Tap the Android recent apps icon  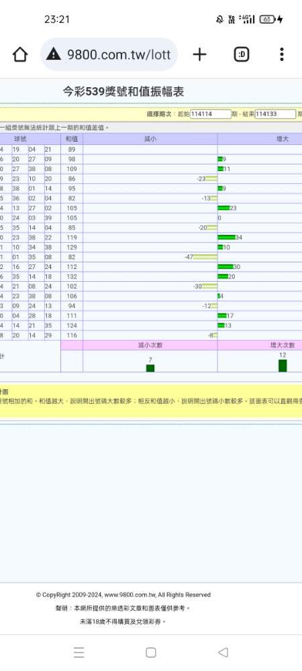[79, 652]
